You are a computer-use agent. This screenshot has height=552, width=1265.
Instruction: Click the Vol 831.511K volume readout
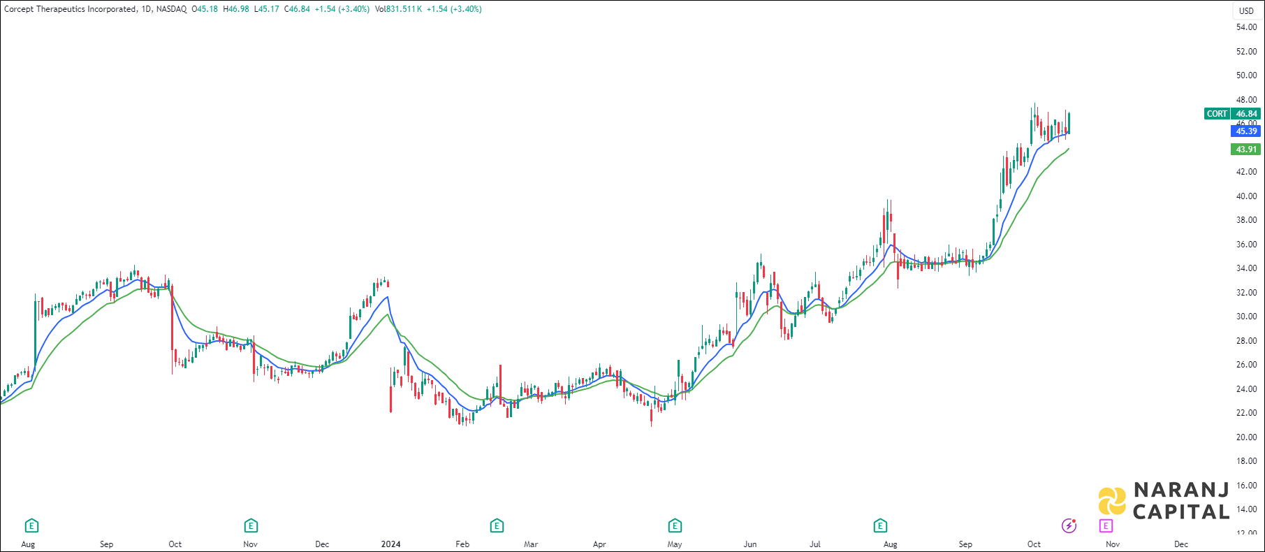pyautogui.click(x=398, y=9)
